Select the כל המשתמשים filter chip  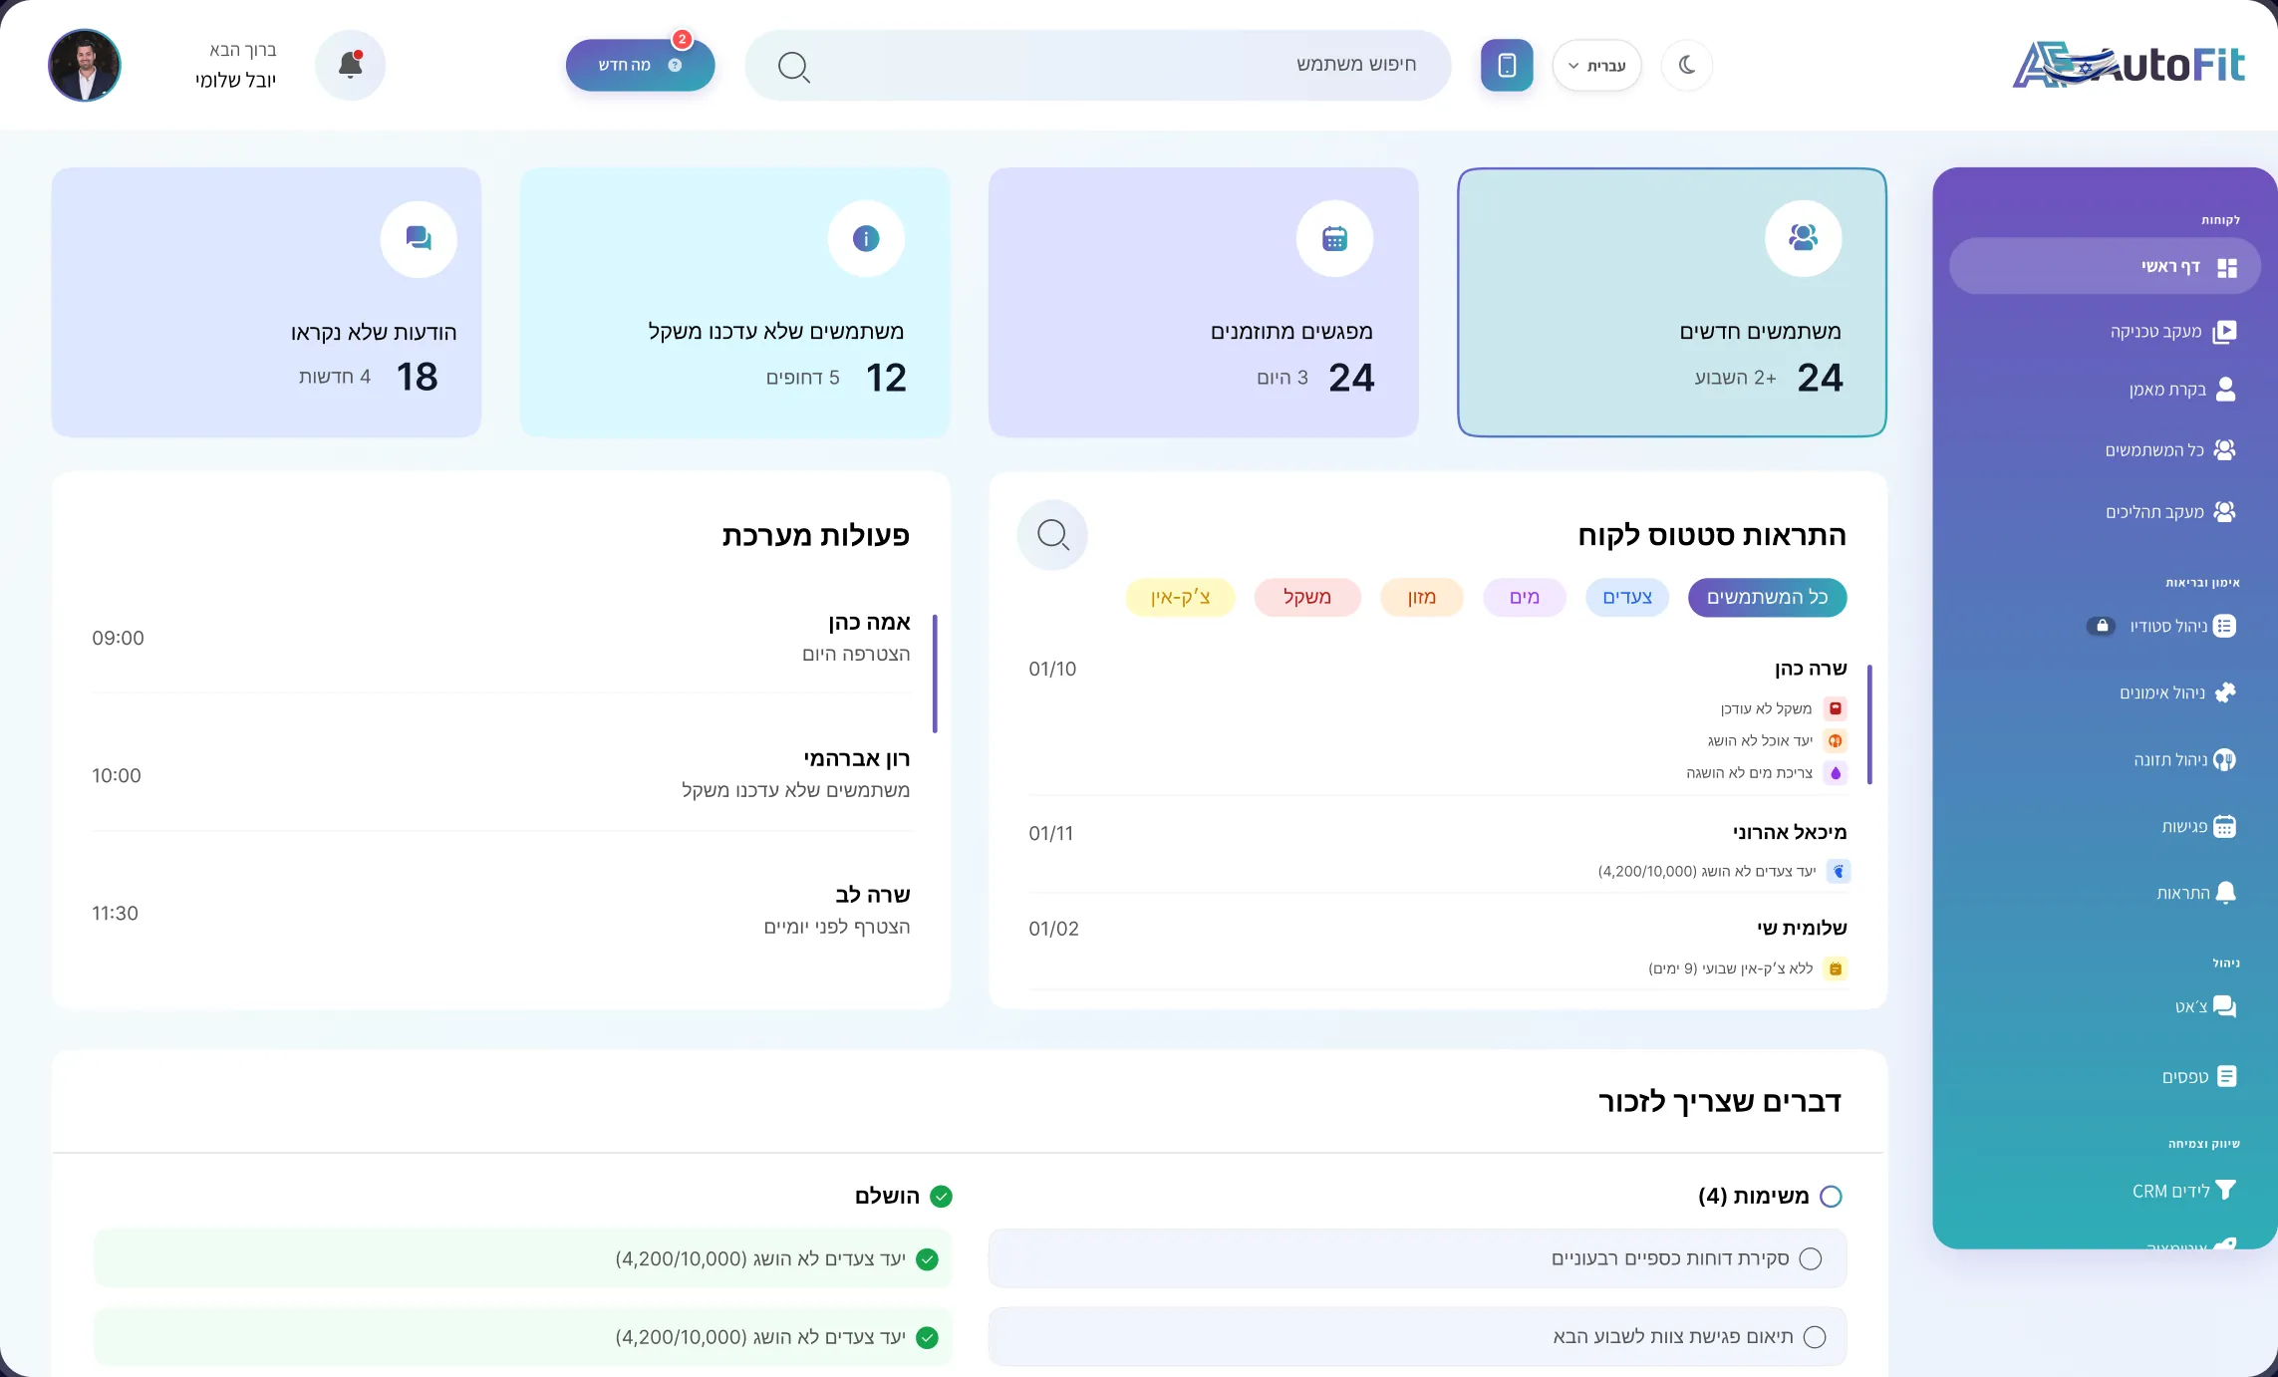point(1767,597)
